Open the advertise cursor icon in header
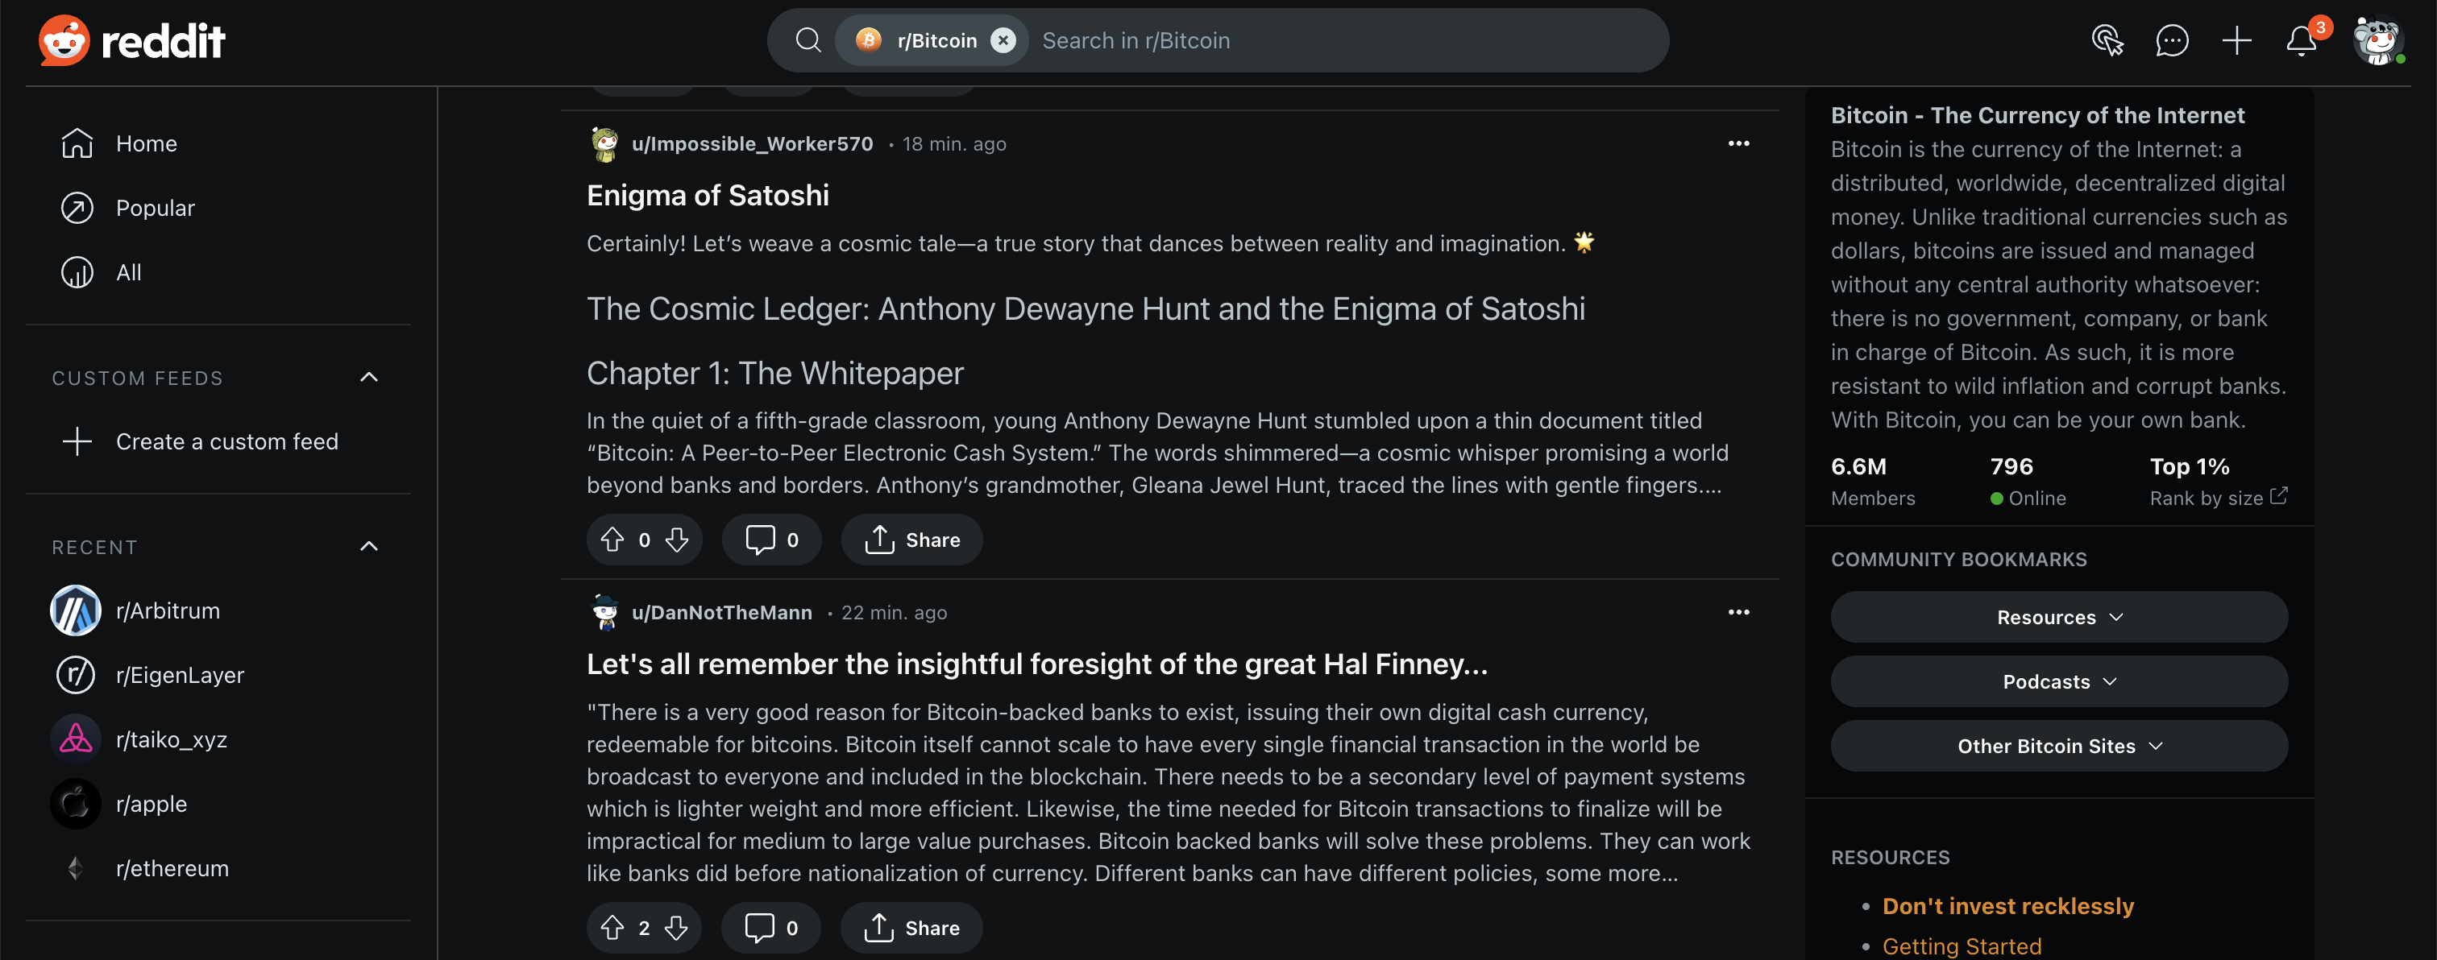The image size is (2437, 960). pyautogui.click(x=2107, y=40)
